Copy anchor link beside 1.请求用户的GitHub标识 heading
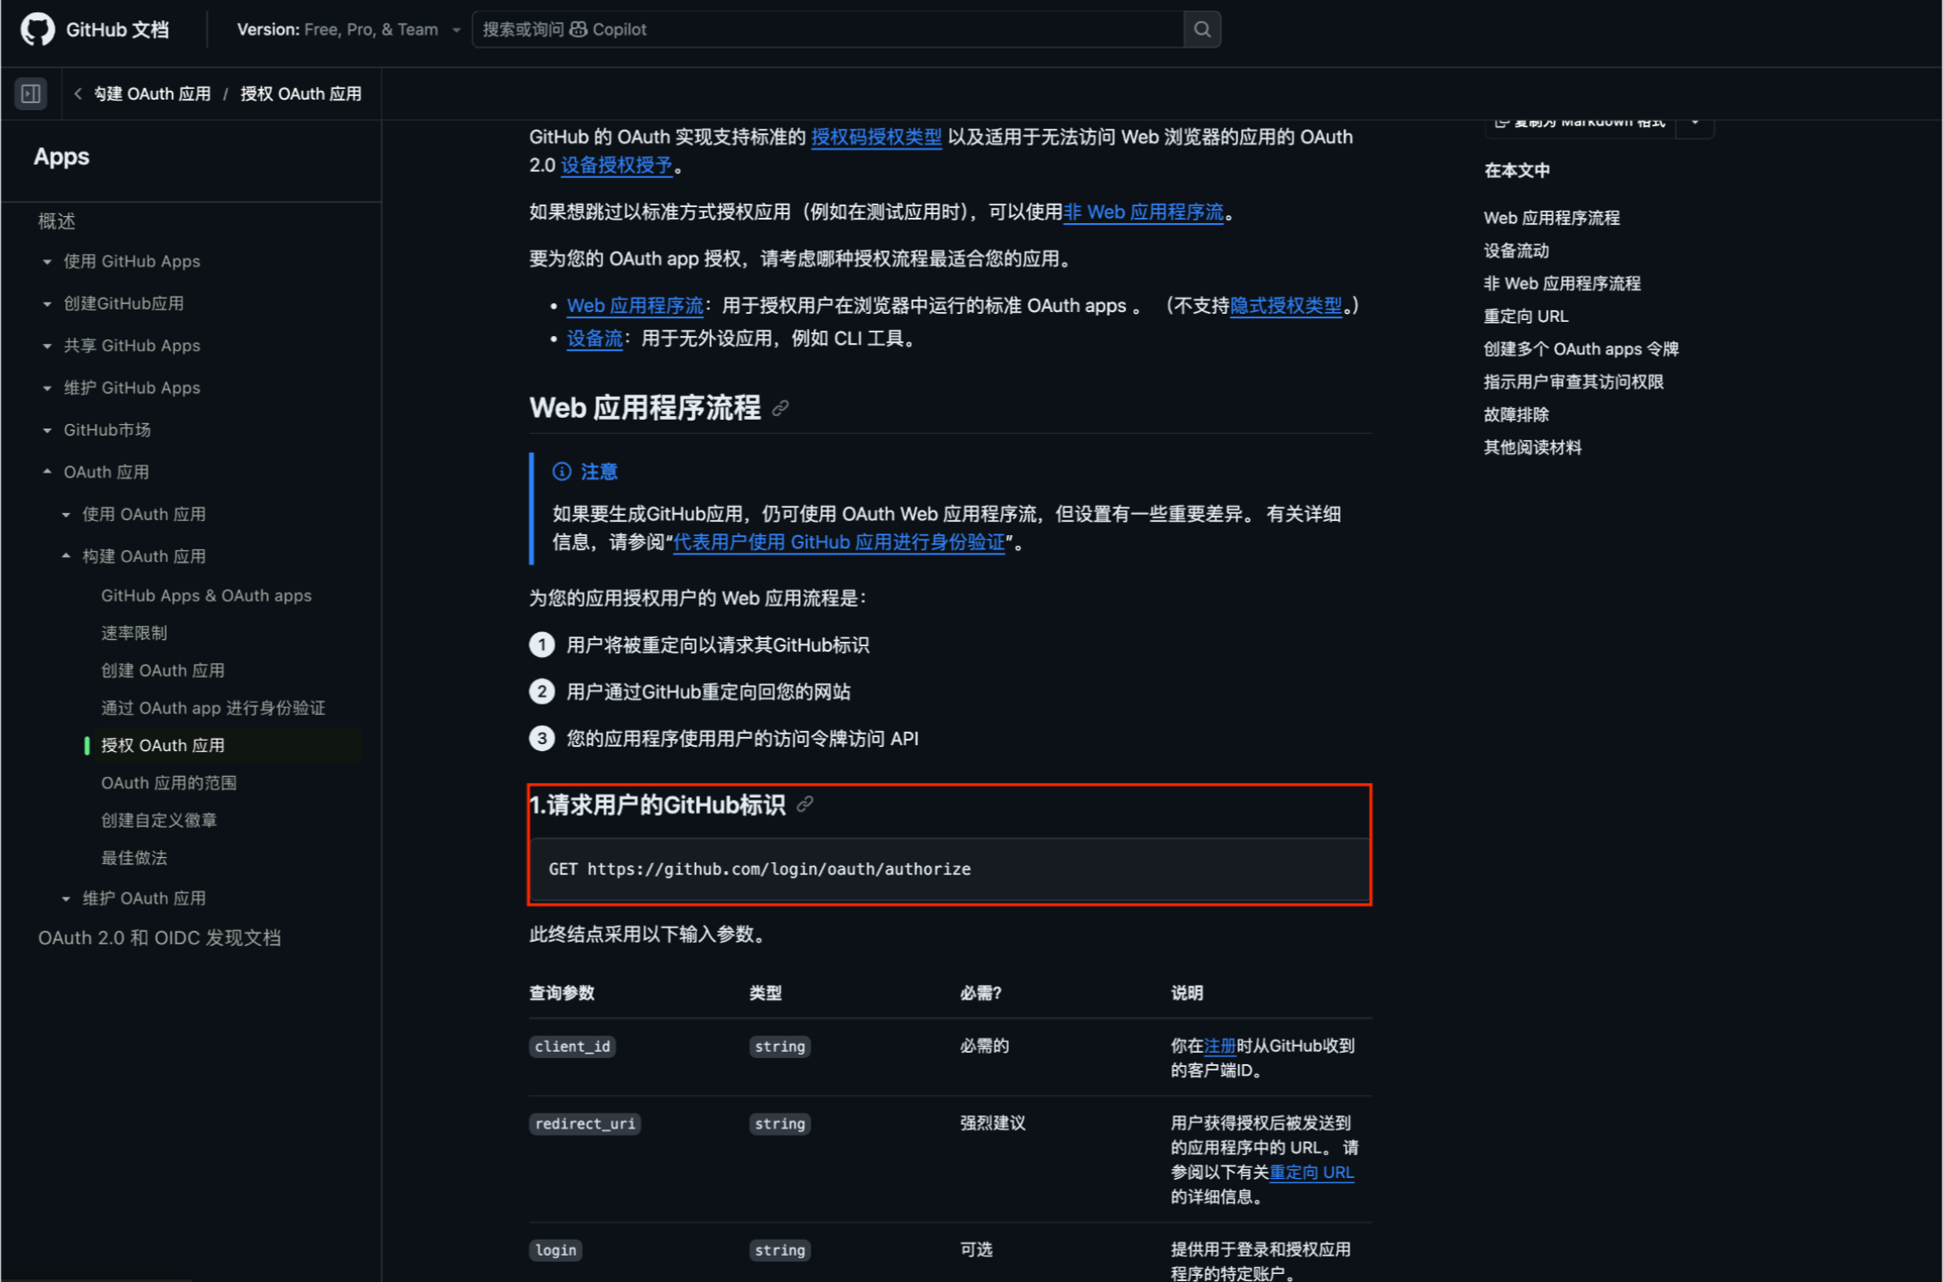Viewport: 1943px width, 1282px height. tap(805, 804)
